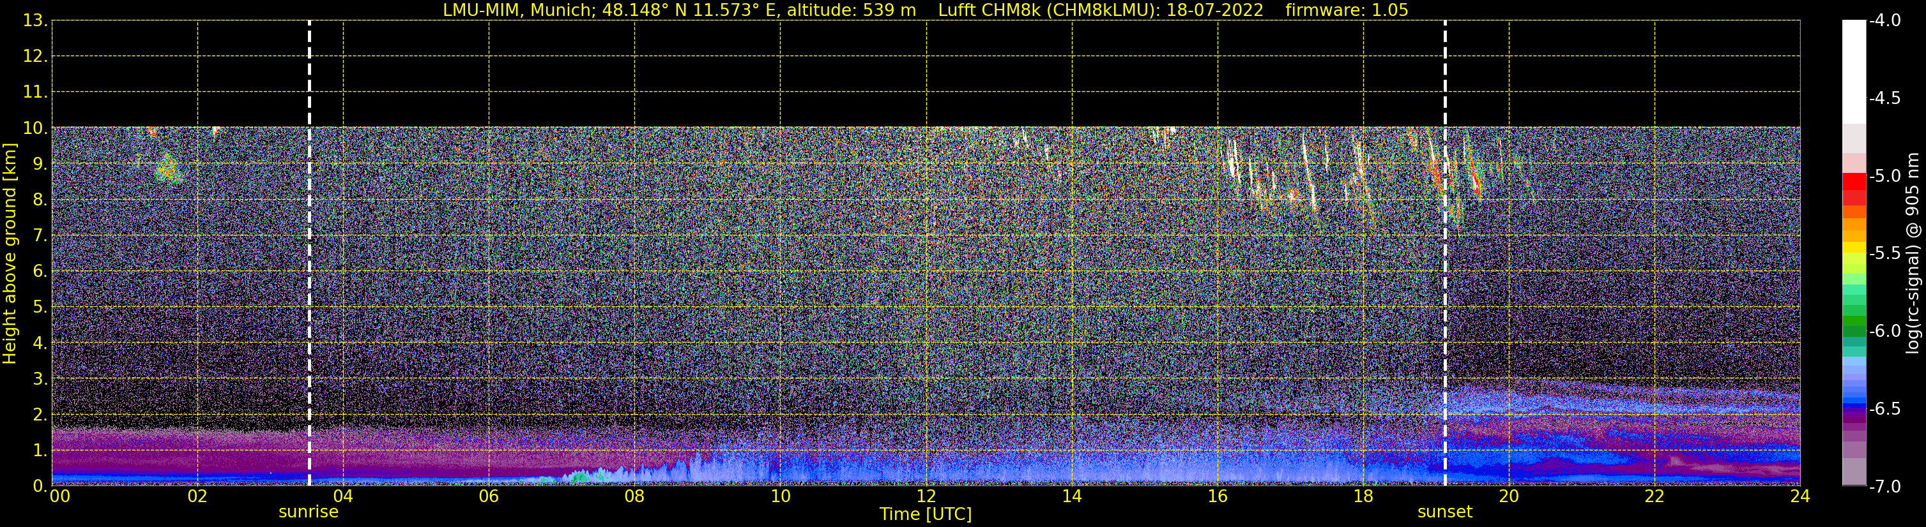Click the '18' time axis tick label
This screenshot has height=527, width=1926.
click(x=1364, y=496)
